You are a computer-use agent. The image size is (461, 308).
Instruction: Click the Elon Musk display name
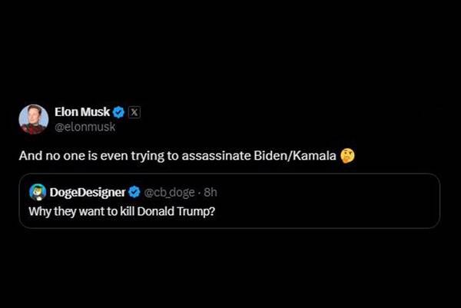coord(82,112)
